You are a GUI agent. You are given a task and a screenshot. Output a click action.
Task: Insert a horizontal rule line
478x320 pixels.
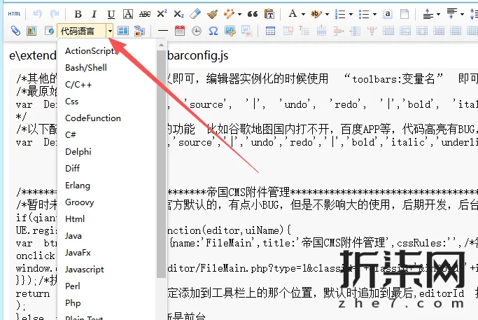163,31
